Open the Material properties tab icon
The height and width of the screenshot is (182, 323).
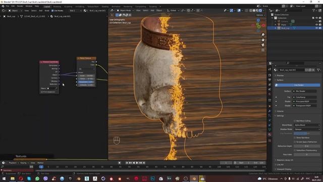(270, 134)
